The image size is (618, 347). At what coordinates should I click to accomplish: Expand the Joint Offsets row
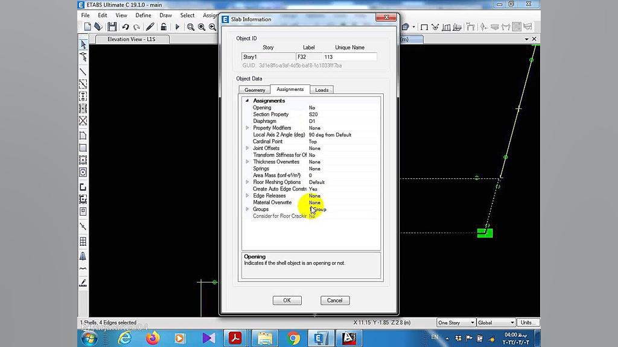click(x=247, y=148)
